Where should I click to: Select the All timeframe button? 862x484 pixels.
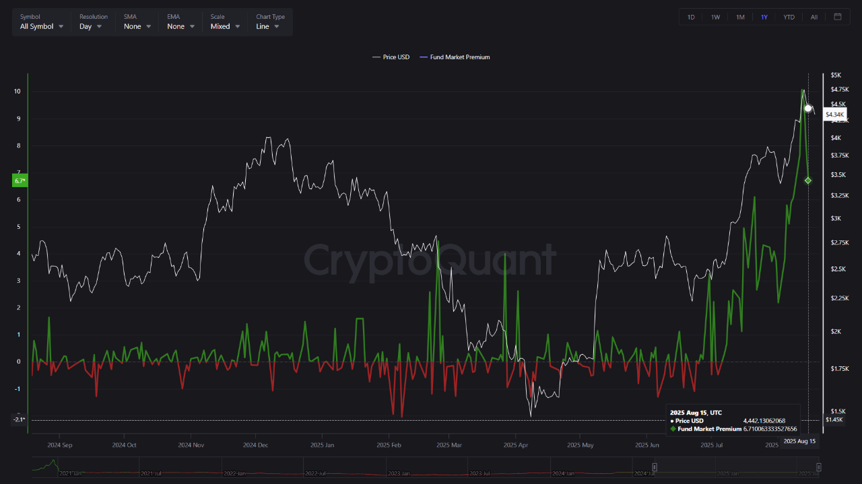[813, 17]
